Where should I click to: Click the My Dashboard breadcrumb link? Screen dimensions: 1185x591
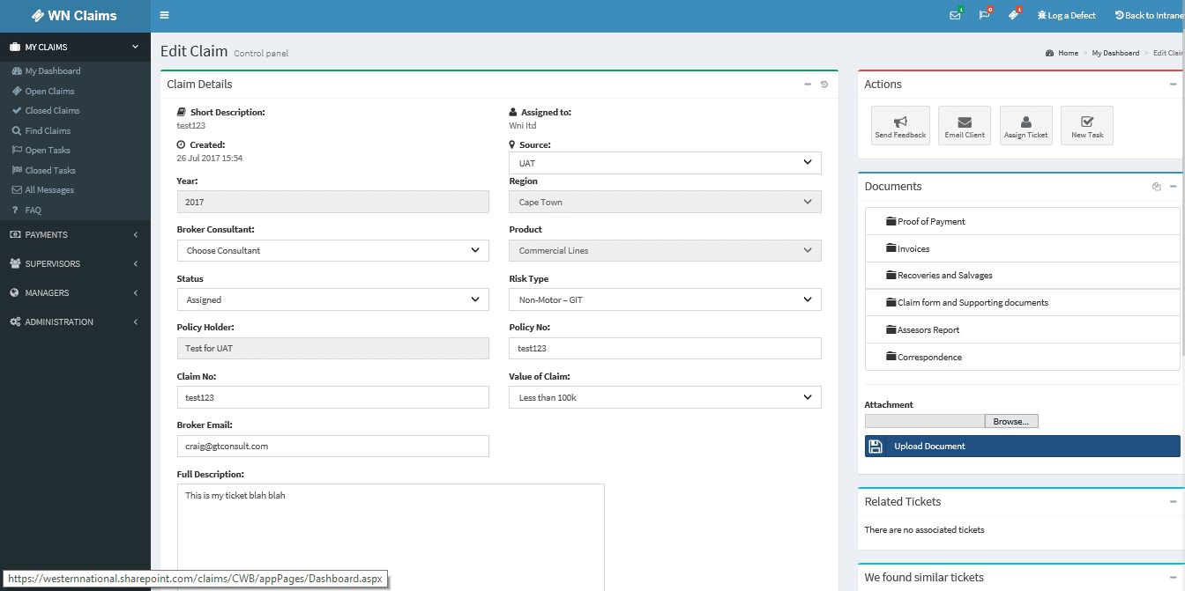tap(1115, 53)
